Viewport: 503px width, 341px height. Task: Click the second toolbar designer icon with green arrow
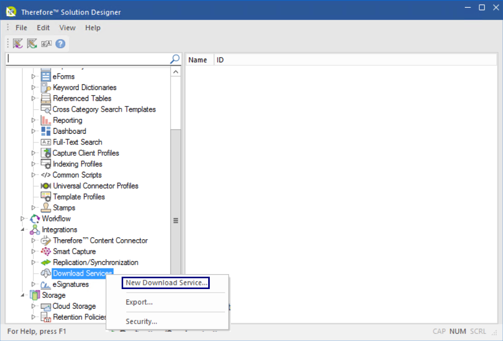coord(32,44)
